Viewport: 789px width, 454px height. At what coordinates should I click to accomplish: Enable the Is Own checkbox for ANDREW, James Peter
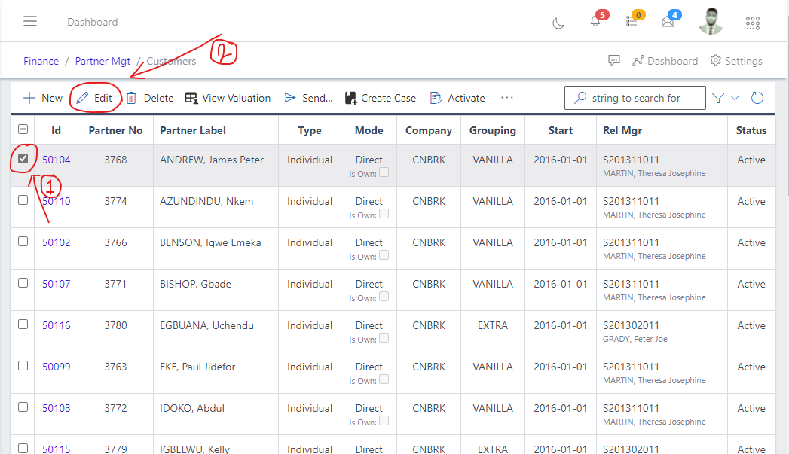point(384,172)
